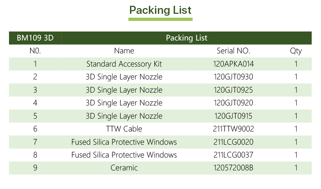Click serial number 120GJT0925
This screenshot has height=189, width=321.
coord(233,90)
